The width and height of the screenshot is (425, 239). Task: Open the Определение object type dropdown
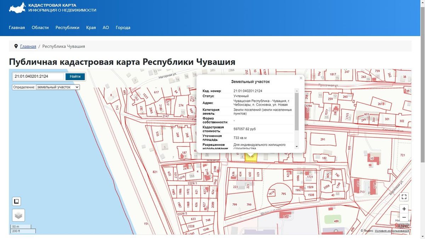pyautogui.click(x=58, y=87)
